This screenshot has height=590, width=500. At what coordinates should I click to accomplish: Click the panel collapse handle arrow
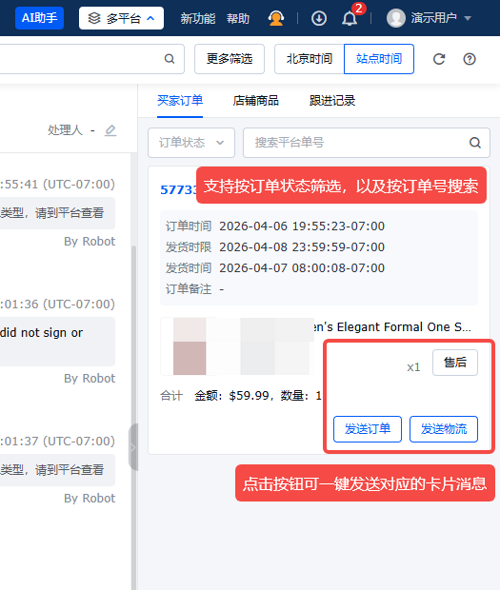[x=133, y=447]
